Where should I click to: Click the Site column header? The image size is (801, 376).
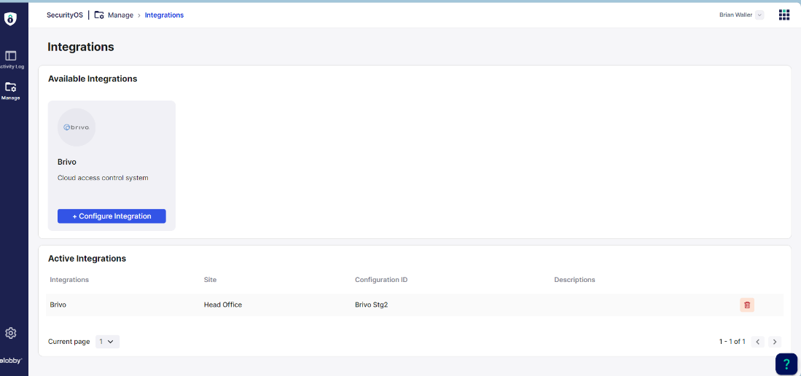[x=210, y=280]
